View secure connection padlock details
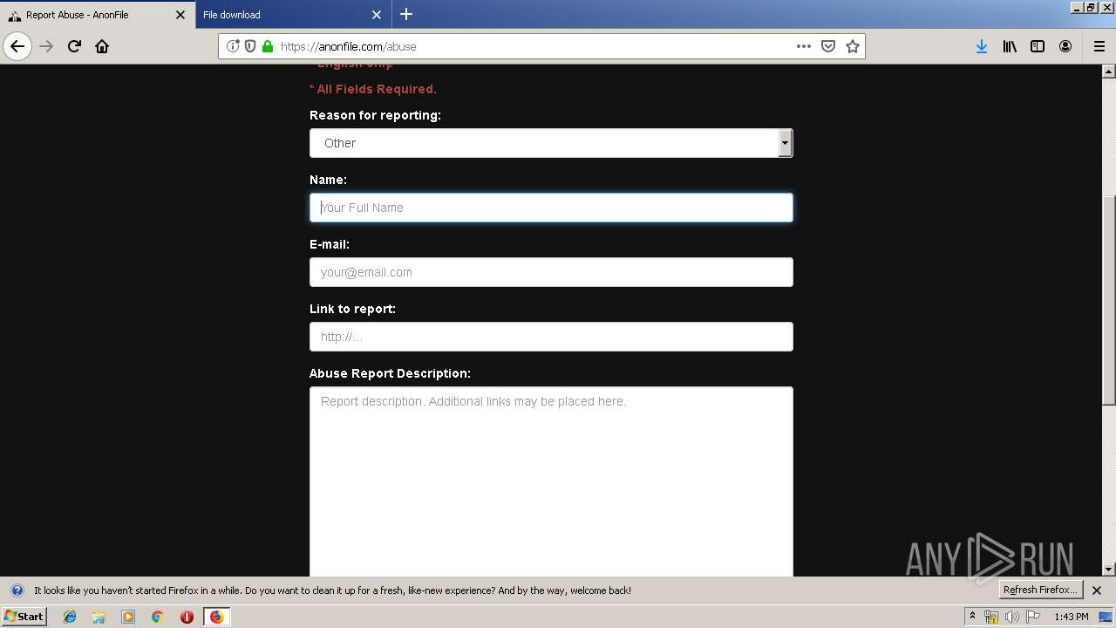 tap(267, 46)
